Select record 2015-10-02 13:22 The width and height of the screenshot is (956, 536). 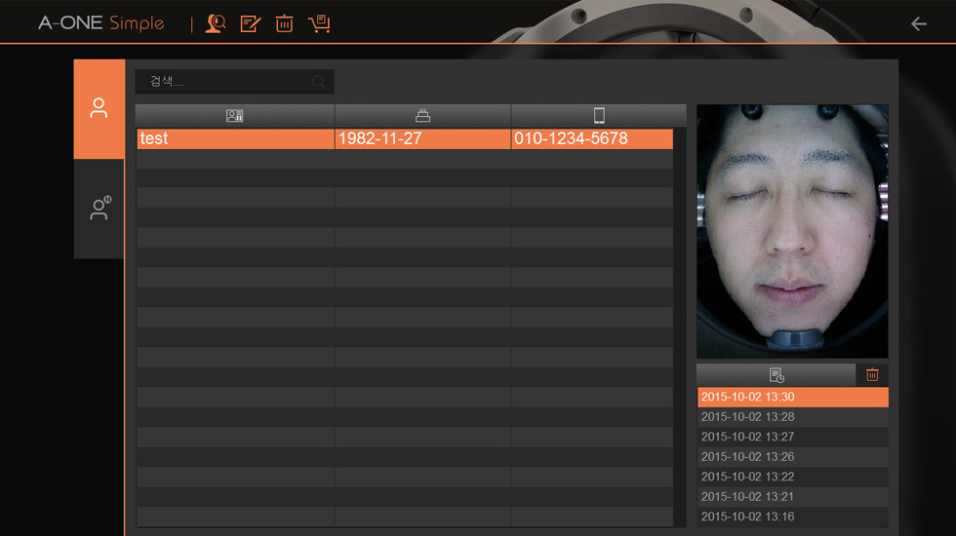point(792,477)
